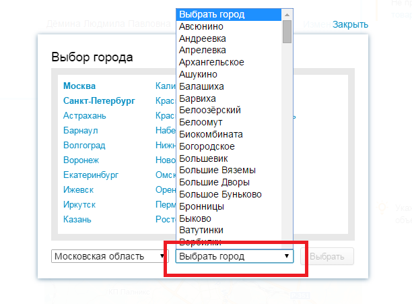Select Авсюнино from the city list

point(202,26)
